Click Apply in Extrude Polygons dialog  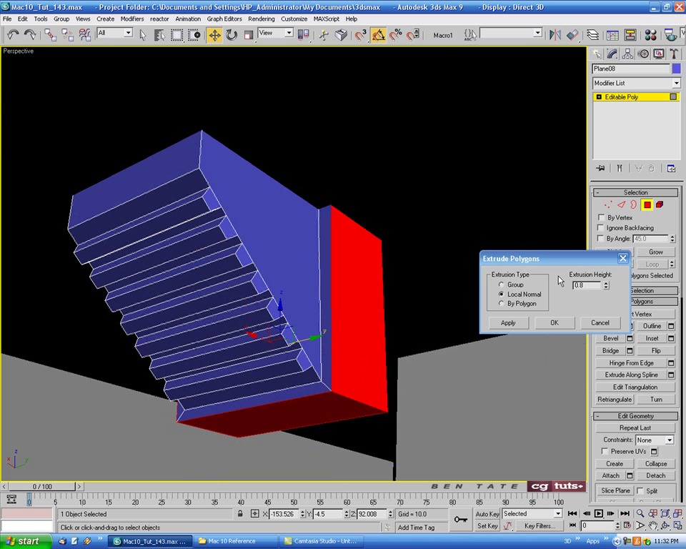coord(508,322)
